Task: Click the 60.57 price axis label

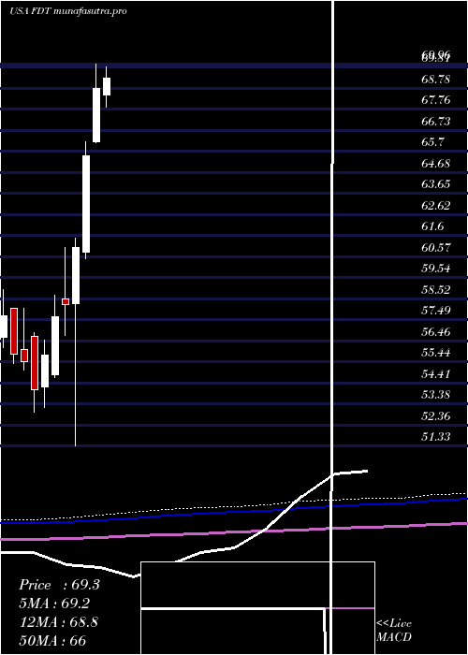Action: click(436, 247)
